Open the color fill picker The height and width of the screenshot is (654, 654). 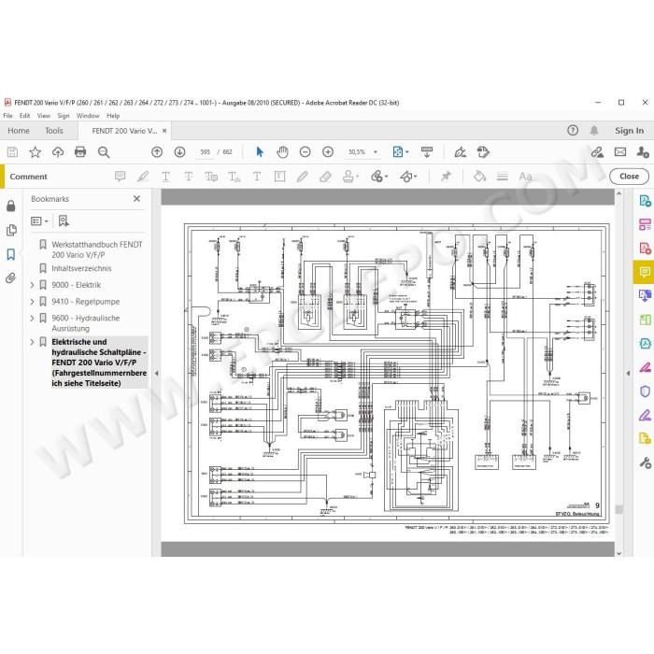click(479, 177)
